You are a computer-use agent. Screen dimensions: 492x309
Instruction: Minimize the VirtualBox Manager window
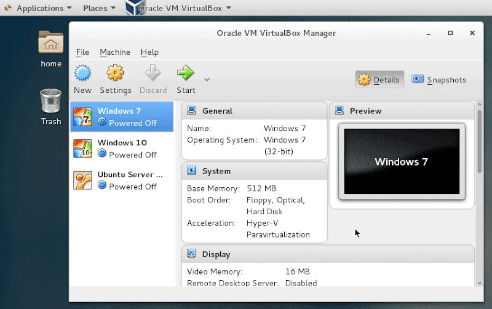[428, 33]
